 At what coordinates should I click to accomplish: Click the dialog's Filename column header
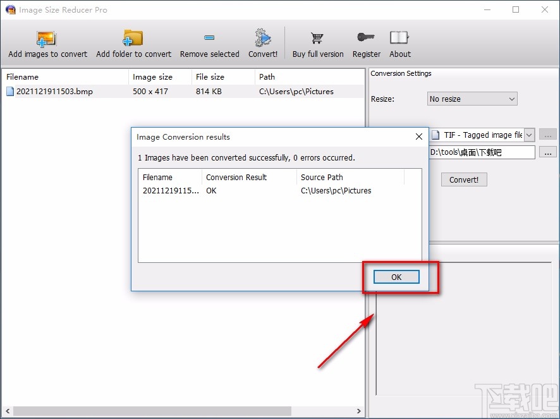171,177
